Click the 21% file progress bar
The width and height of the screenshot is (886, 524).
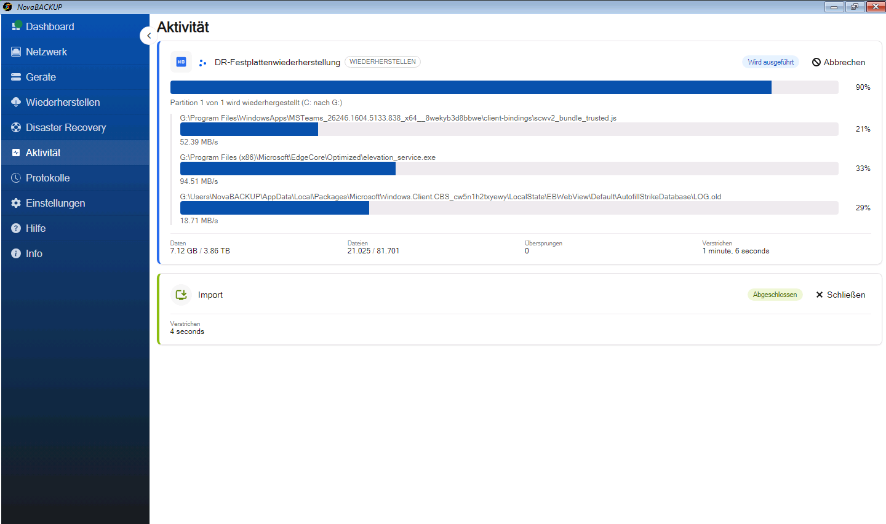pos(509,129)
